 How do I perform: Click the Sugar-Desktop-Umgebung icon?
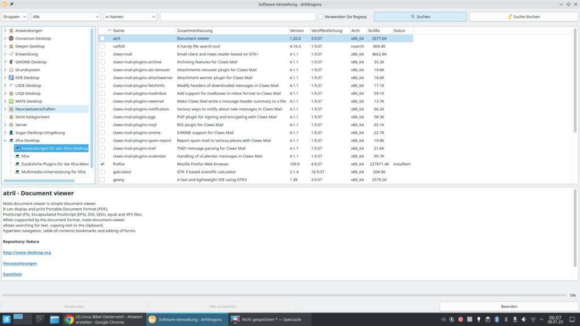11,132
